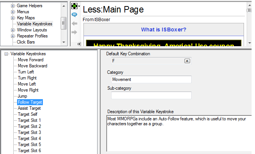The image size is (255, 154).
Task: Select the Move Left keystroke
Action: (x=27, y=84)
